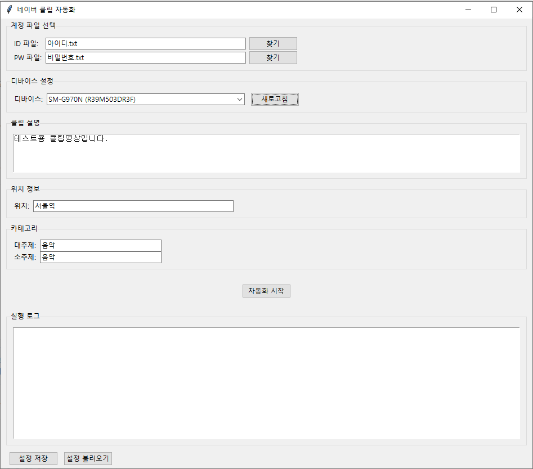
Task: Maximize the 네이버 클립 자동화 window
Action: tap(494, 10)
